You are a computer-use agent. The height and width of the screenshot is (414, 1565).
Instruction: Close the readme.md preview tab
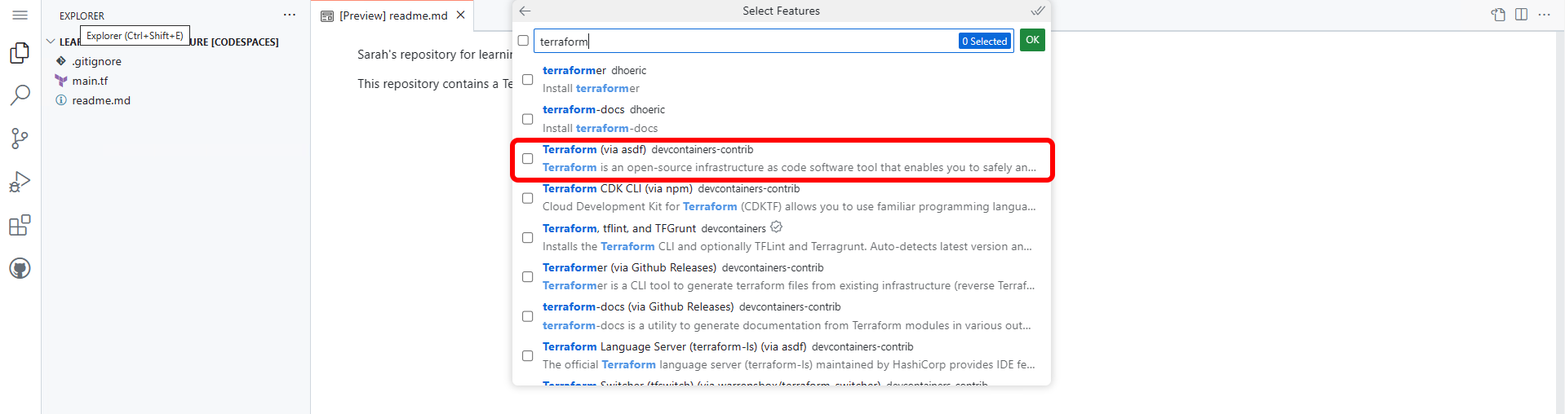[461, 15]
